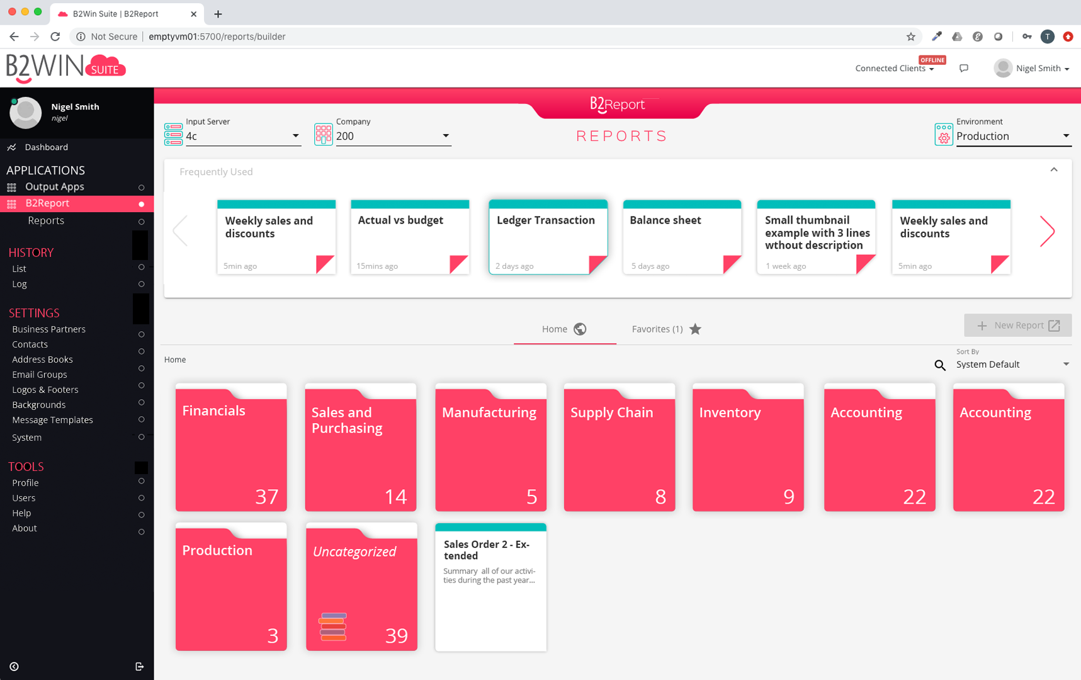The width and height of the screenshot is (1081, 680).
Task: Open the Nigel Smith user menu
Action: pos(1032,68)
